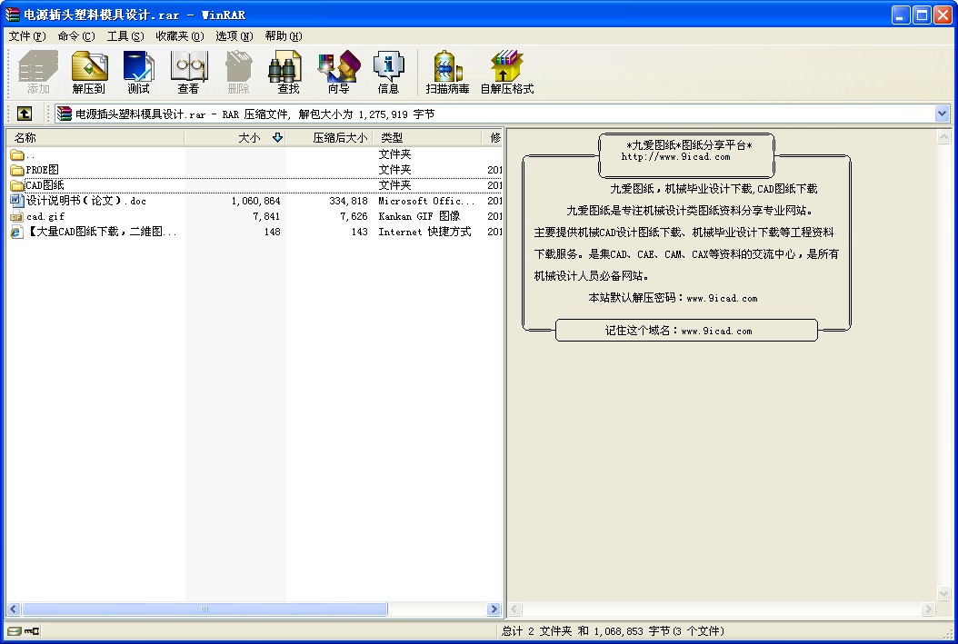
Task: Show archive 信息 (Info)
Action: click(388, 72)
